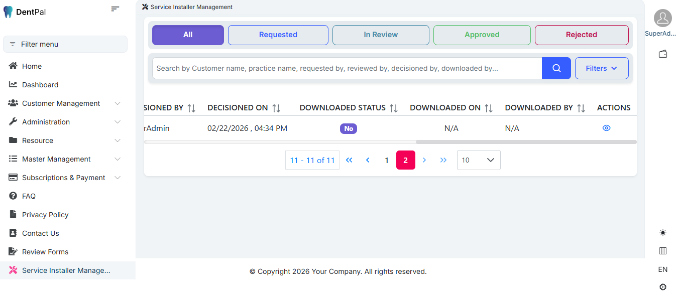The width and height of the screenshot is (677, 301).
Task: Toggle the sun light/dark theme icon
Action: (x=662, y=233)
